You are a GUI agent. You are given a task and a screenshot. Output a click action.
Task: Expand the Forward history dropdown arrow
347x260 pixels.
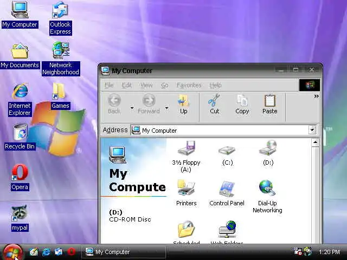pyautogui.click(x=167, y=108)
